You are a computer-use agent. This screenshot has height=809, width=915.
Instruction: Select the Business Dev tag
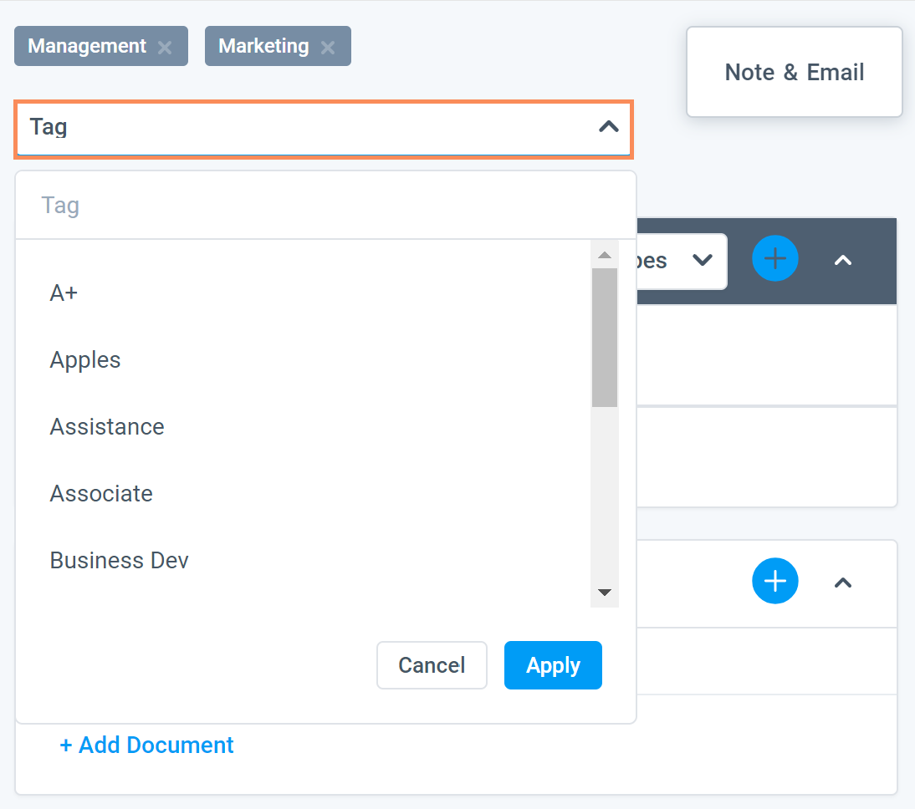(x=119, y=560)
